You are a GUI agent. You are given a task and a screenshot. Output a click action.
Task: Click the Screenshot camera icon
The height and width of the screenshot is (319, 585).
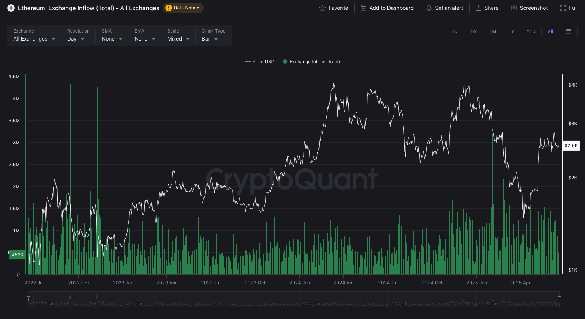pyautogui.click(x=514, y=8)
